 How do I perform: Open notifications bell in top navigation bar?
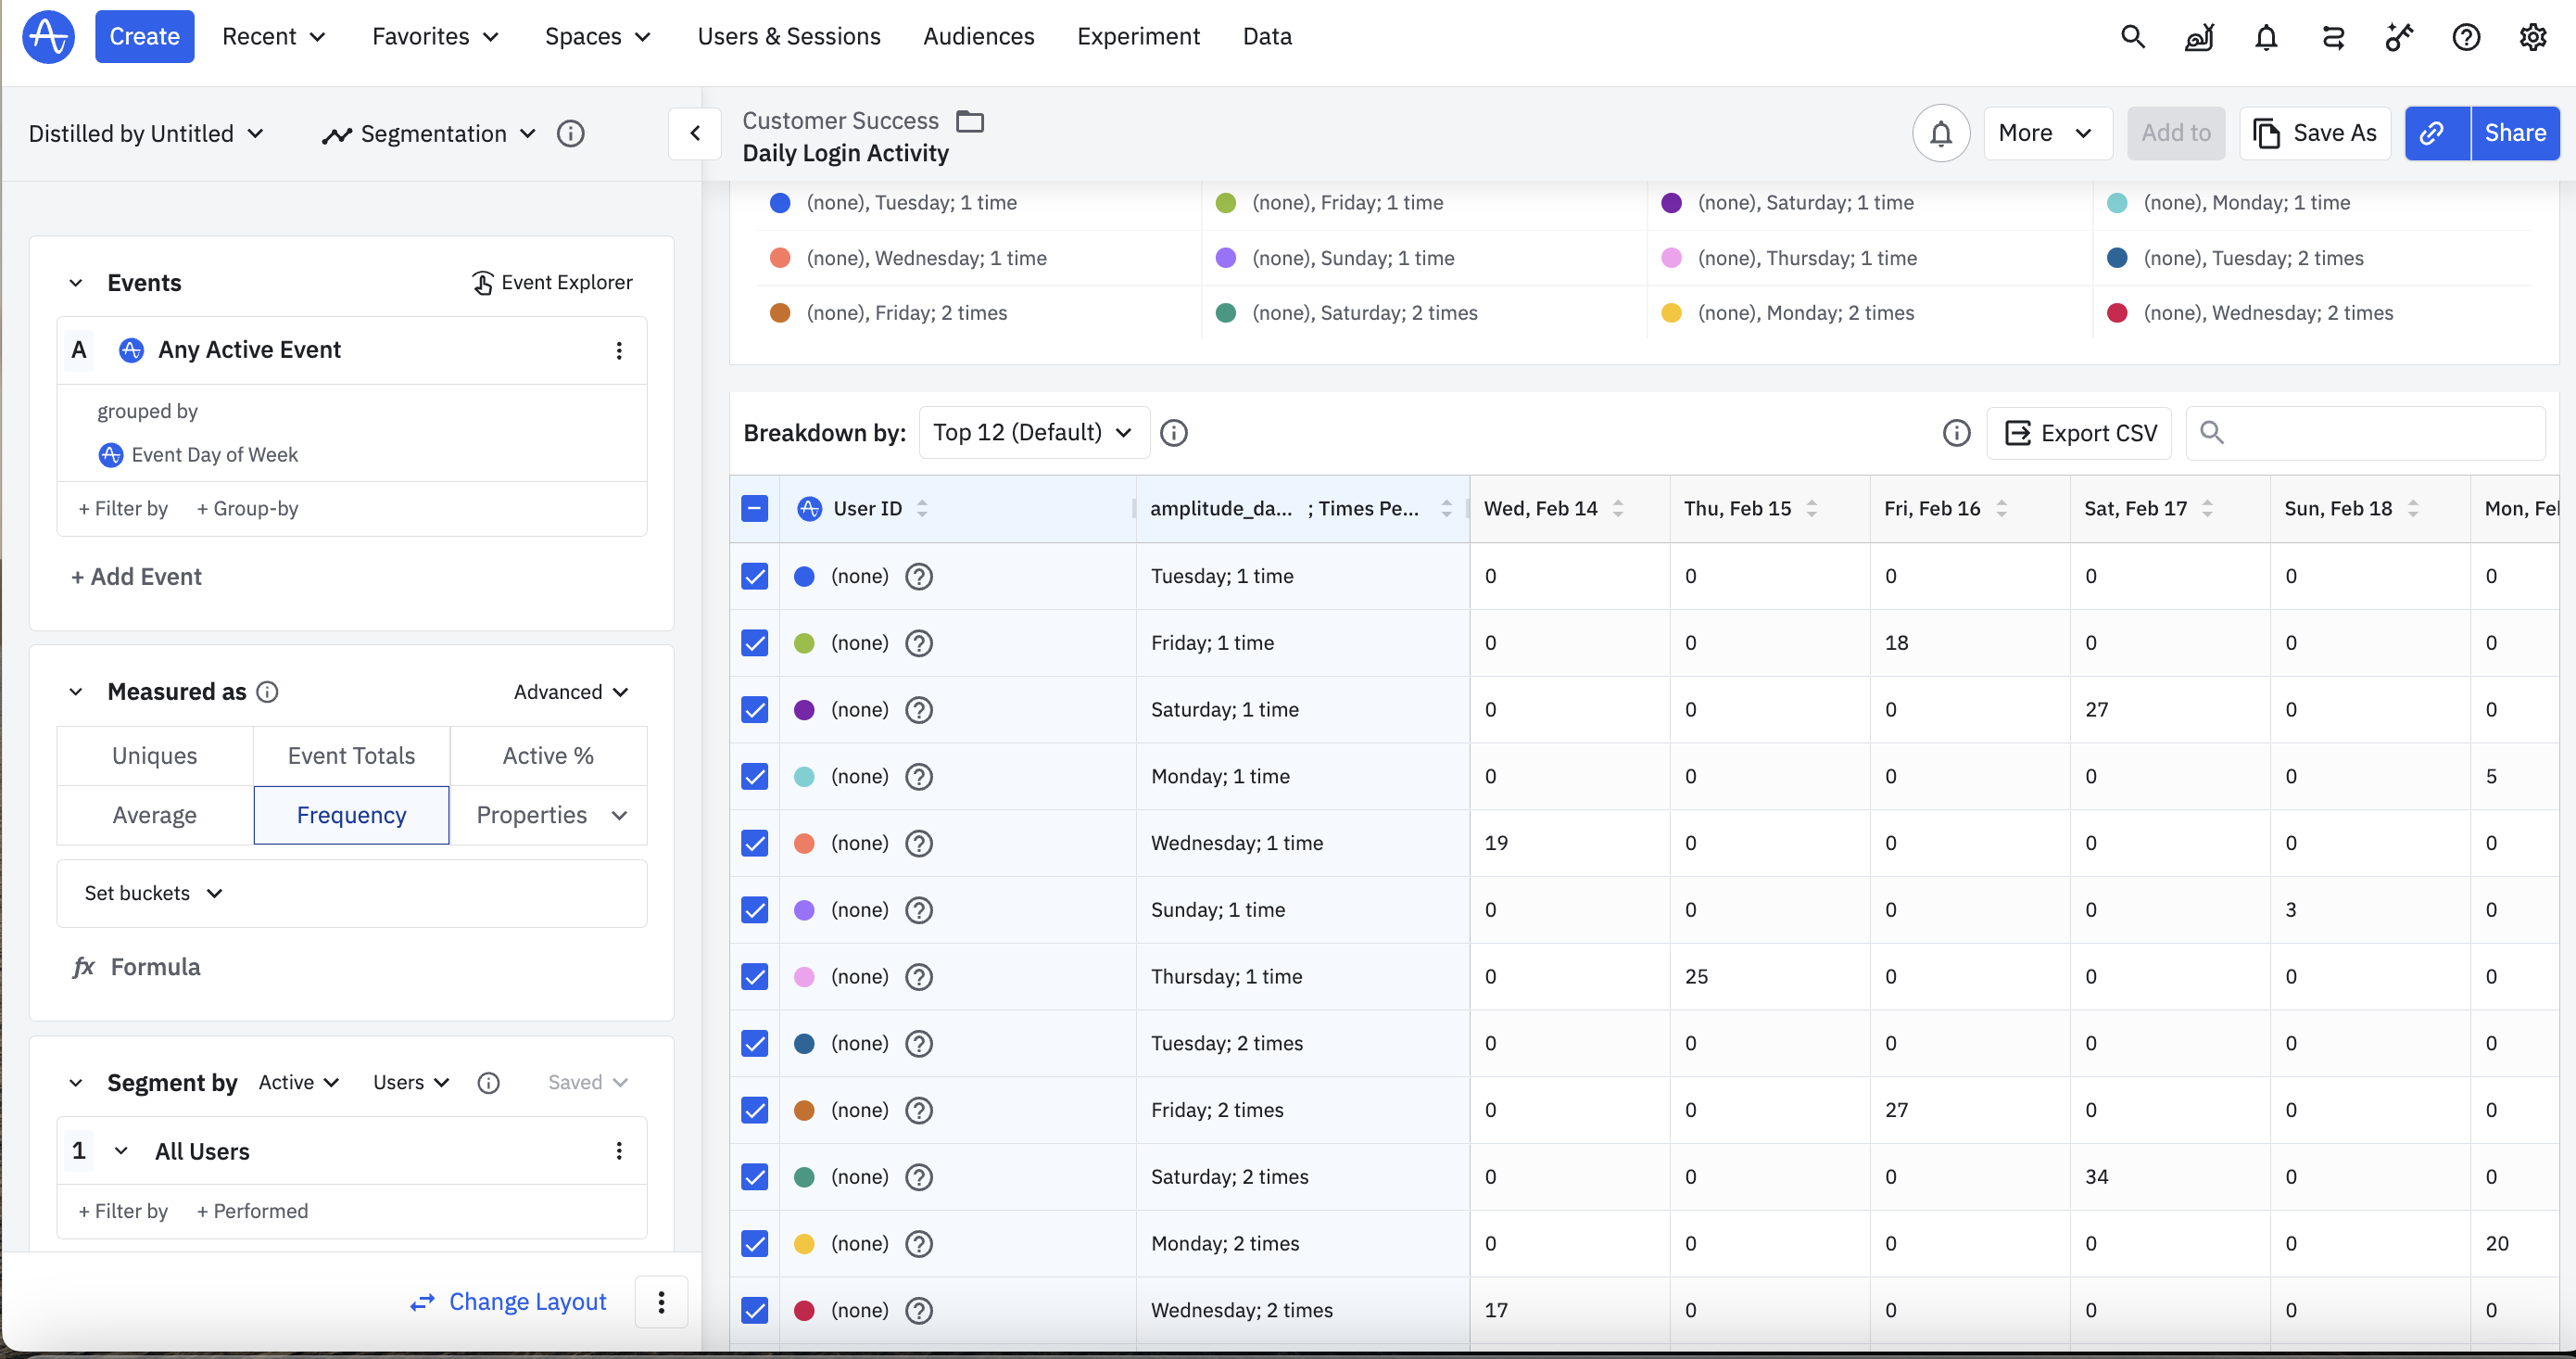(x=2265, y=37)
